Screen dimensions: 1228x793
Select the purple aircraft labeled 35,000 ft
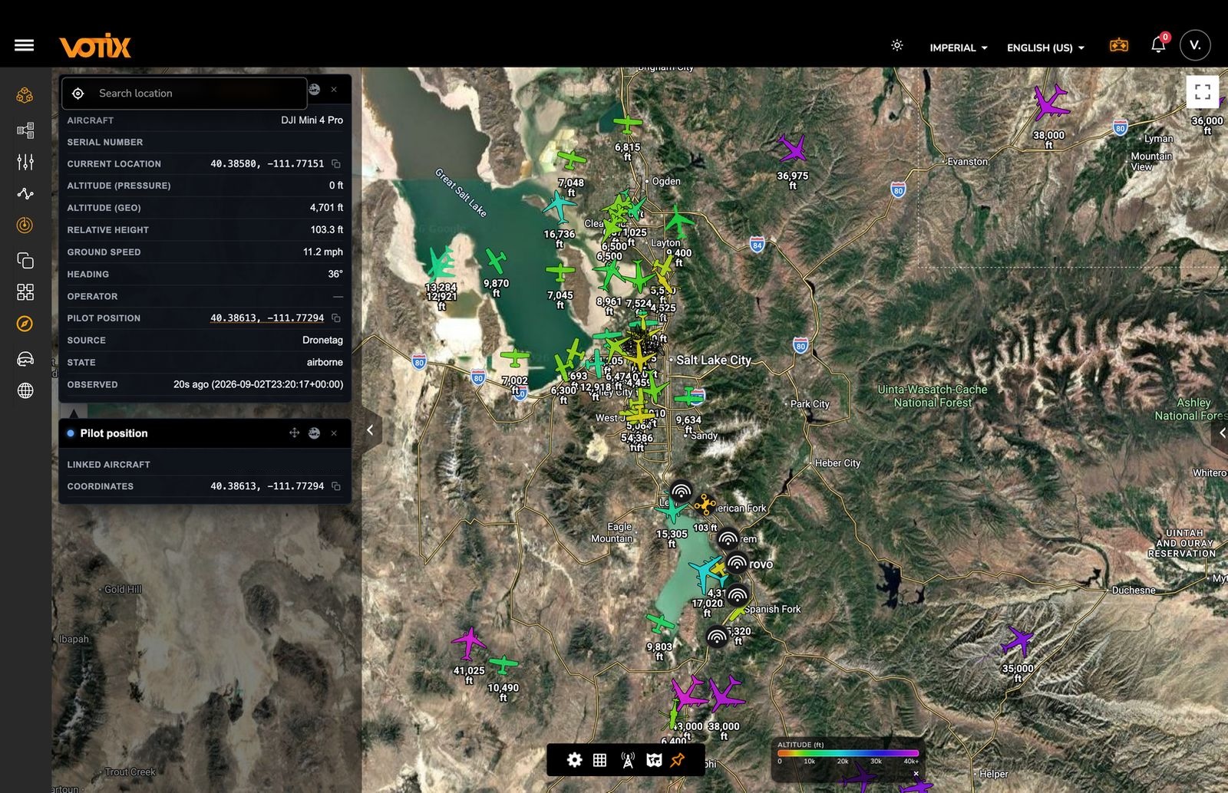click(x=1018, y=641)
